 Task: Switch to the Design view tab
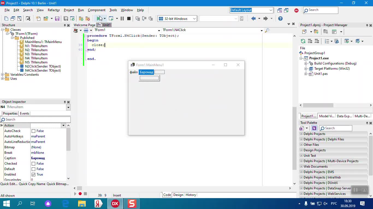point(178,195)
